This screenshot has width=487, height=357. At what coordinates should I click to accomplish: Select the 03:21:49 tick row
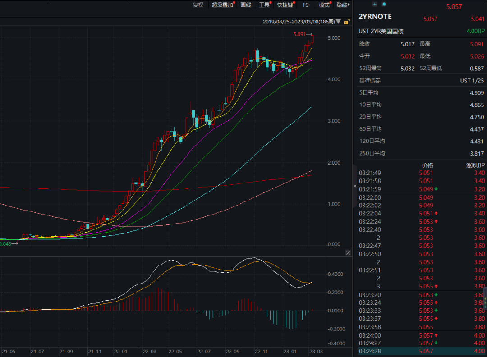tap(422, 173)
